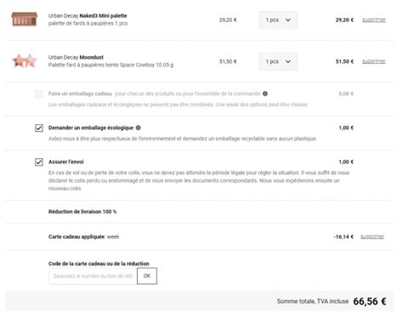This screenshot has height=312, width=403.
Task: Uncheck Assurer l'envoi option
Action: [39, 162]
